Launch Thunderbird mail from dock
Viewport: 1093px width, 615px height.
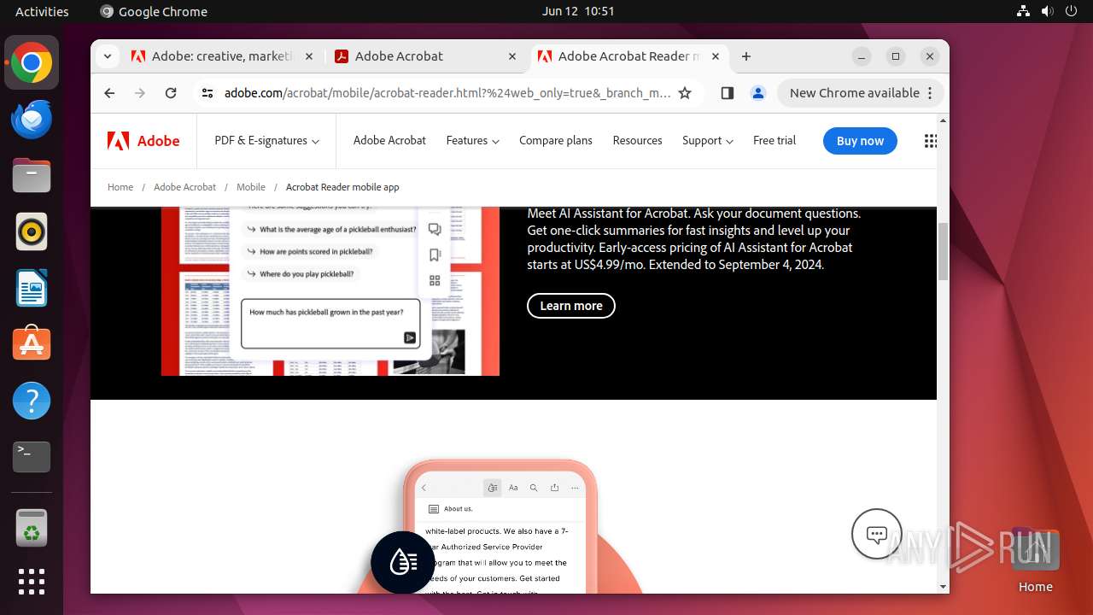pyautogui.click(x=32, y=120)
